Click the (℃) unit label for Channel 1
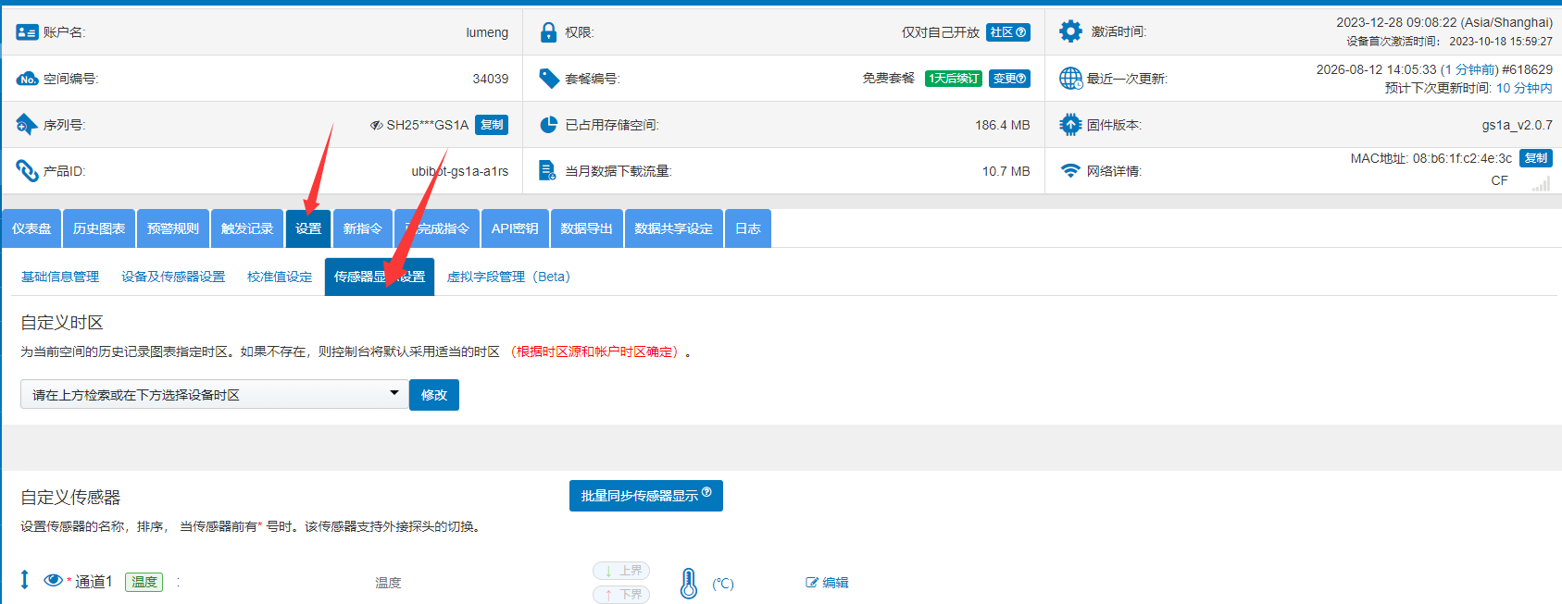This screenshot has width=1562, height=604. [723, 584]
